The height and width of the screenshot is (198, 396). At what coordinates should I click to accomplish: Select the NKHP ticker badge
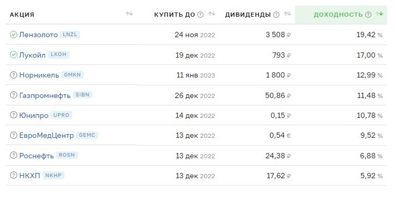click(53, 175)
